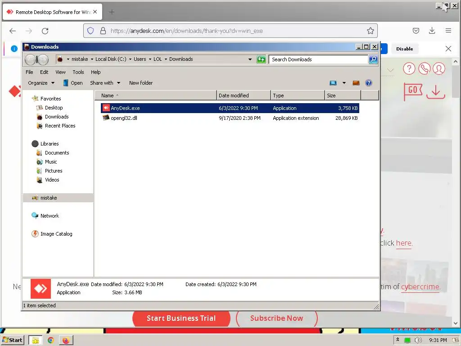
Task: Open Firefox downloads panel arrow icon
Action: pos(432,31)
